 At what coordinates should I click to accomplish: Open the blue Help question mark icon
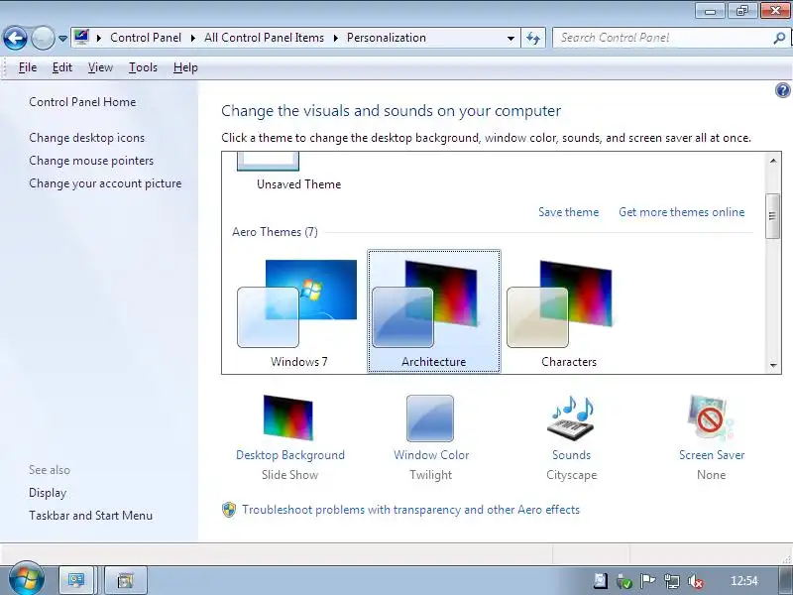[782, 90]
